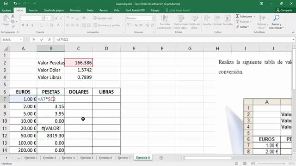Screen dimensions: 296x166
Task: Switch to the Insertar ribbon tab
Action: [x=33, y=10]
